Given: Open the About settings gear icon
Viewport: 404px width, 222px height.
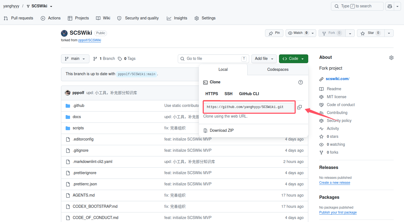Looking at the screenshot, I should (391, 58).
